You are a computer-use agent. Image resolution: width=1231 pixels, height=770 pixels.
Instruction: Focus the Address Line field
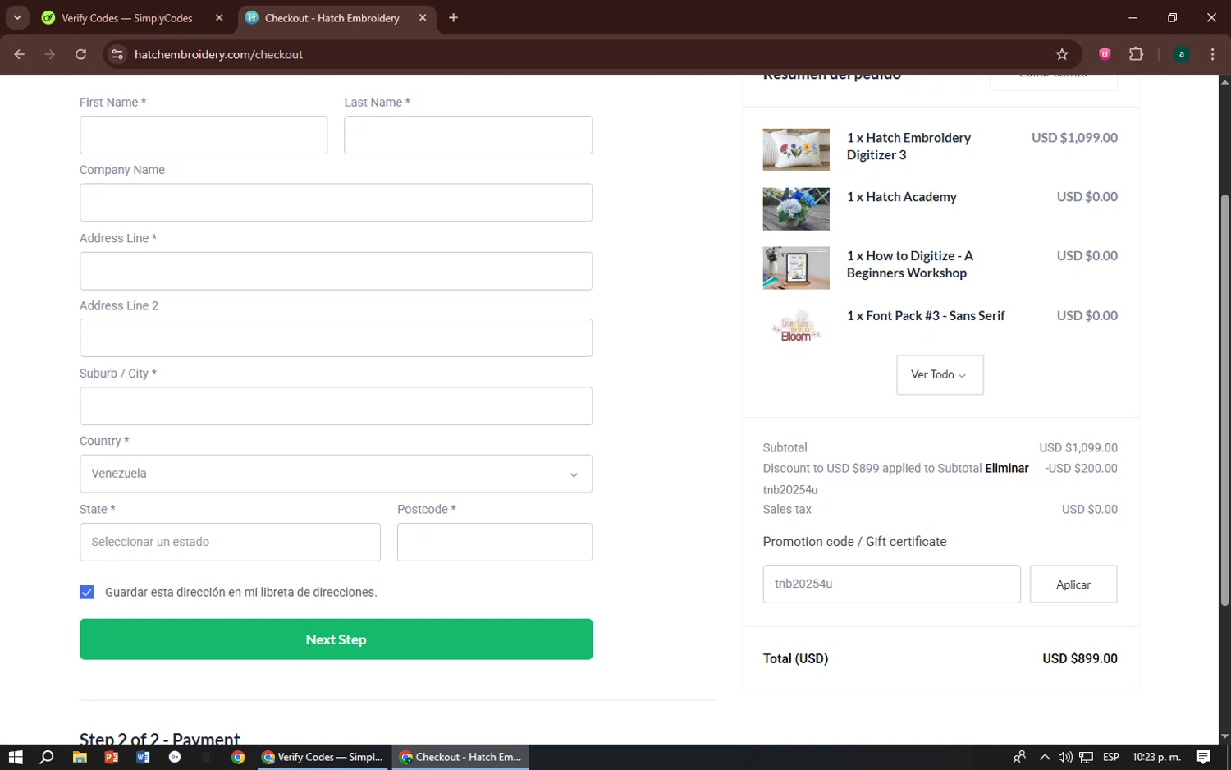coord(336,271)
